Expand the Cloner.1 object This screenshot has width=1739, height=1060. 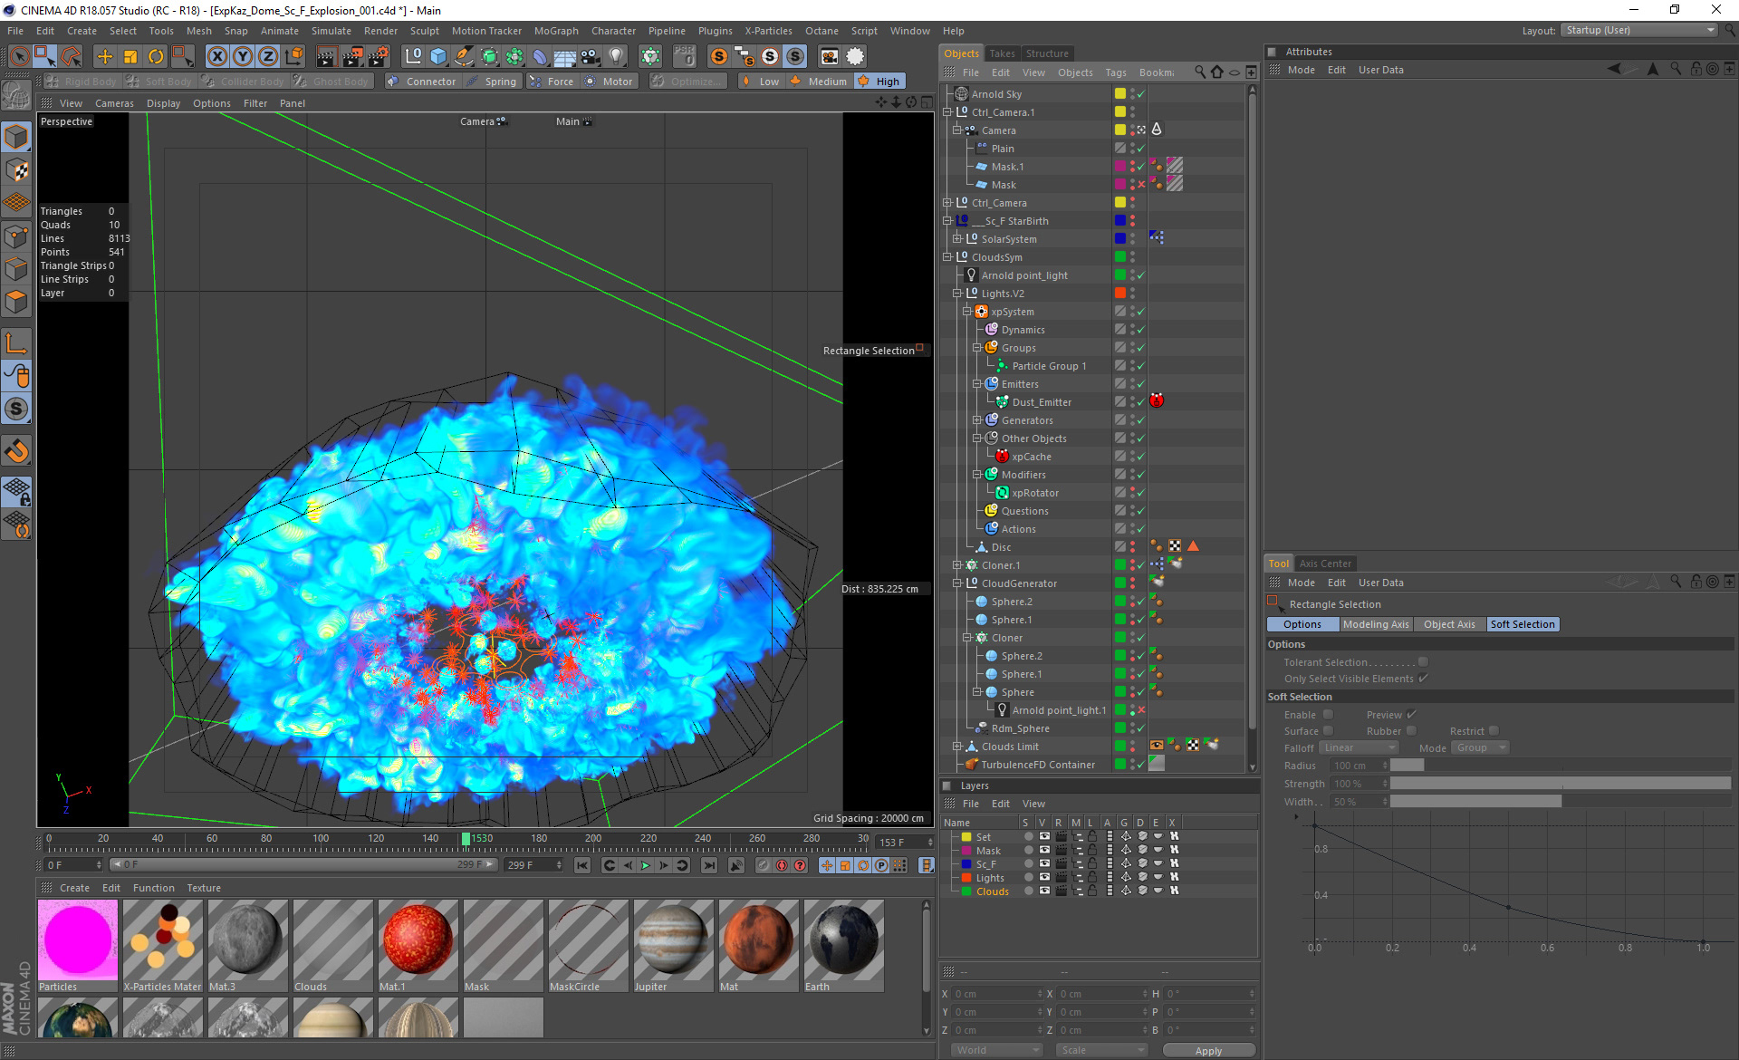point(957,565)
